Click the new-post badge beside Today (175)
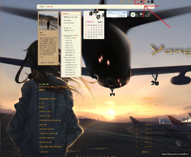The width and height of the screenshot is (191, 157). (x=75, y=38)
